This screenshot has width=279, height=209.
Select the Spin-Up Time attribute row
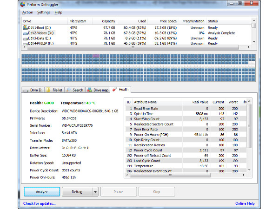pos(186,114)
